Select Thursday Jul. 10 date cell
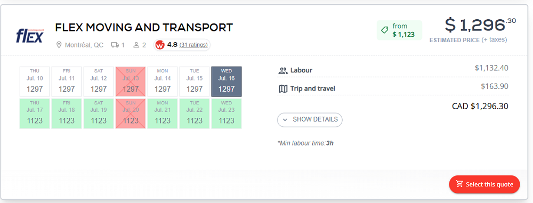The width and height of the screenshot is (533, 203). (35, 82)
